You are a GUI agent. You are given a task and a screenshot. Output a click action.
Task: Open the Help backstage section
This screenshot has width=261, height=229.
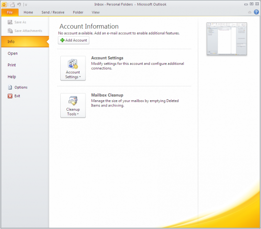click(x=11, y=77)
